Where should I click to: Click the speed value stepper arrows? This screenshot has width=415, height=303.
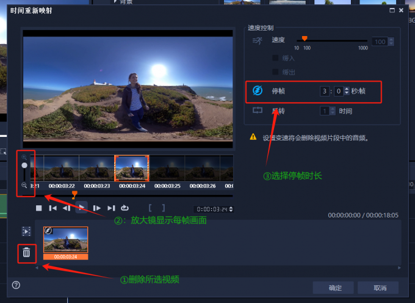(x=391, y=42)
